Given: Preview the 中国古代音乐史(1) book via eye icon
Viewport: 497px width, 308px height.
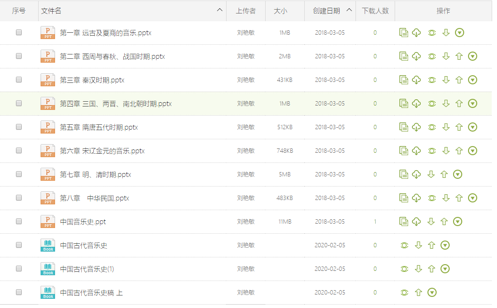Looking at the screenshot, I should point(404,269).
